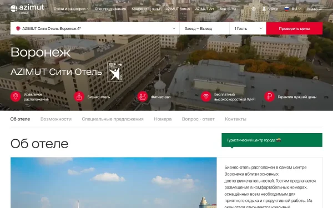
Task: Click the azimut hotels logo
Action: pyautogui.click(x=27, y=9)
